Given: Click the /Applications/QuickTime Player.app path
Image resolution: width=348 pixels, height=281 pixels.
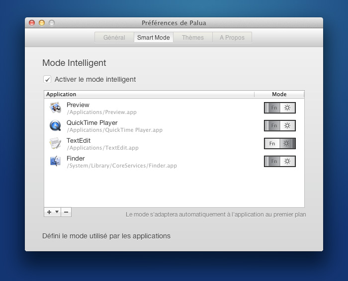Looking at the screenshot, I should [115, 130].
